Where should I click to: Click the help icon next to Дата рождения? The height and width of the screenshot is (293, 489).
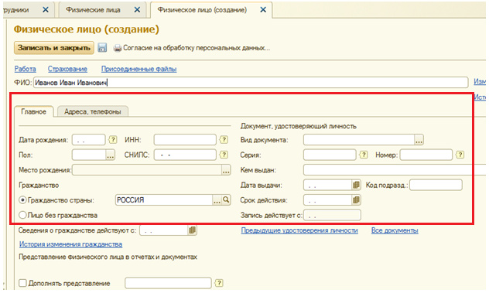click(x=113, y=140)
